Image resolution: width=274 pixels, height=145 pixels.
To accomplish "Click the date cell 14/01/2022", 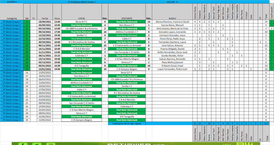I will click(45, 69).
